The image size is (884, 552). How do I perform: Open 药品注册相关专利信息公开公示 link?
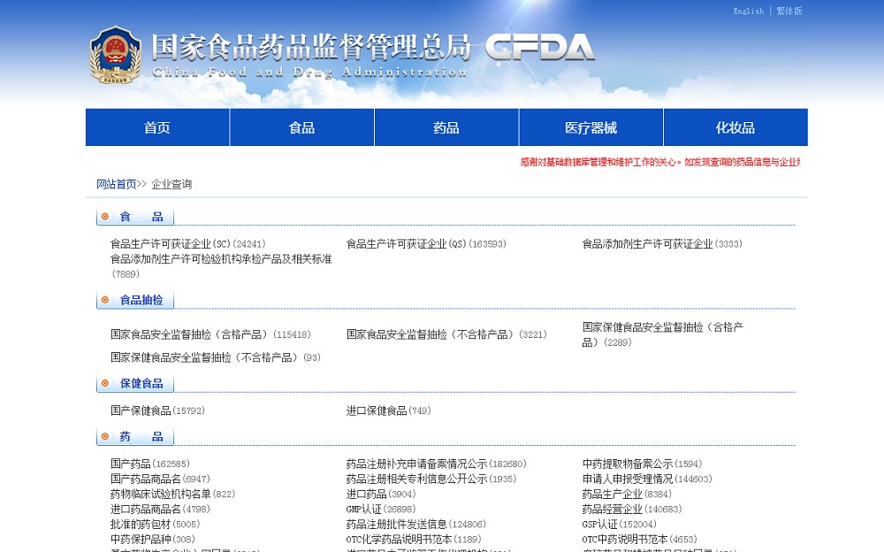pyautogui.click(x=431, y=479)
